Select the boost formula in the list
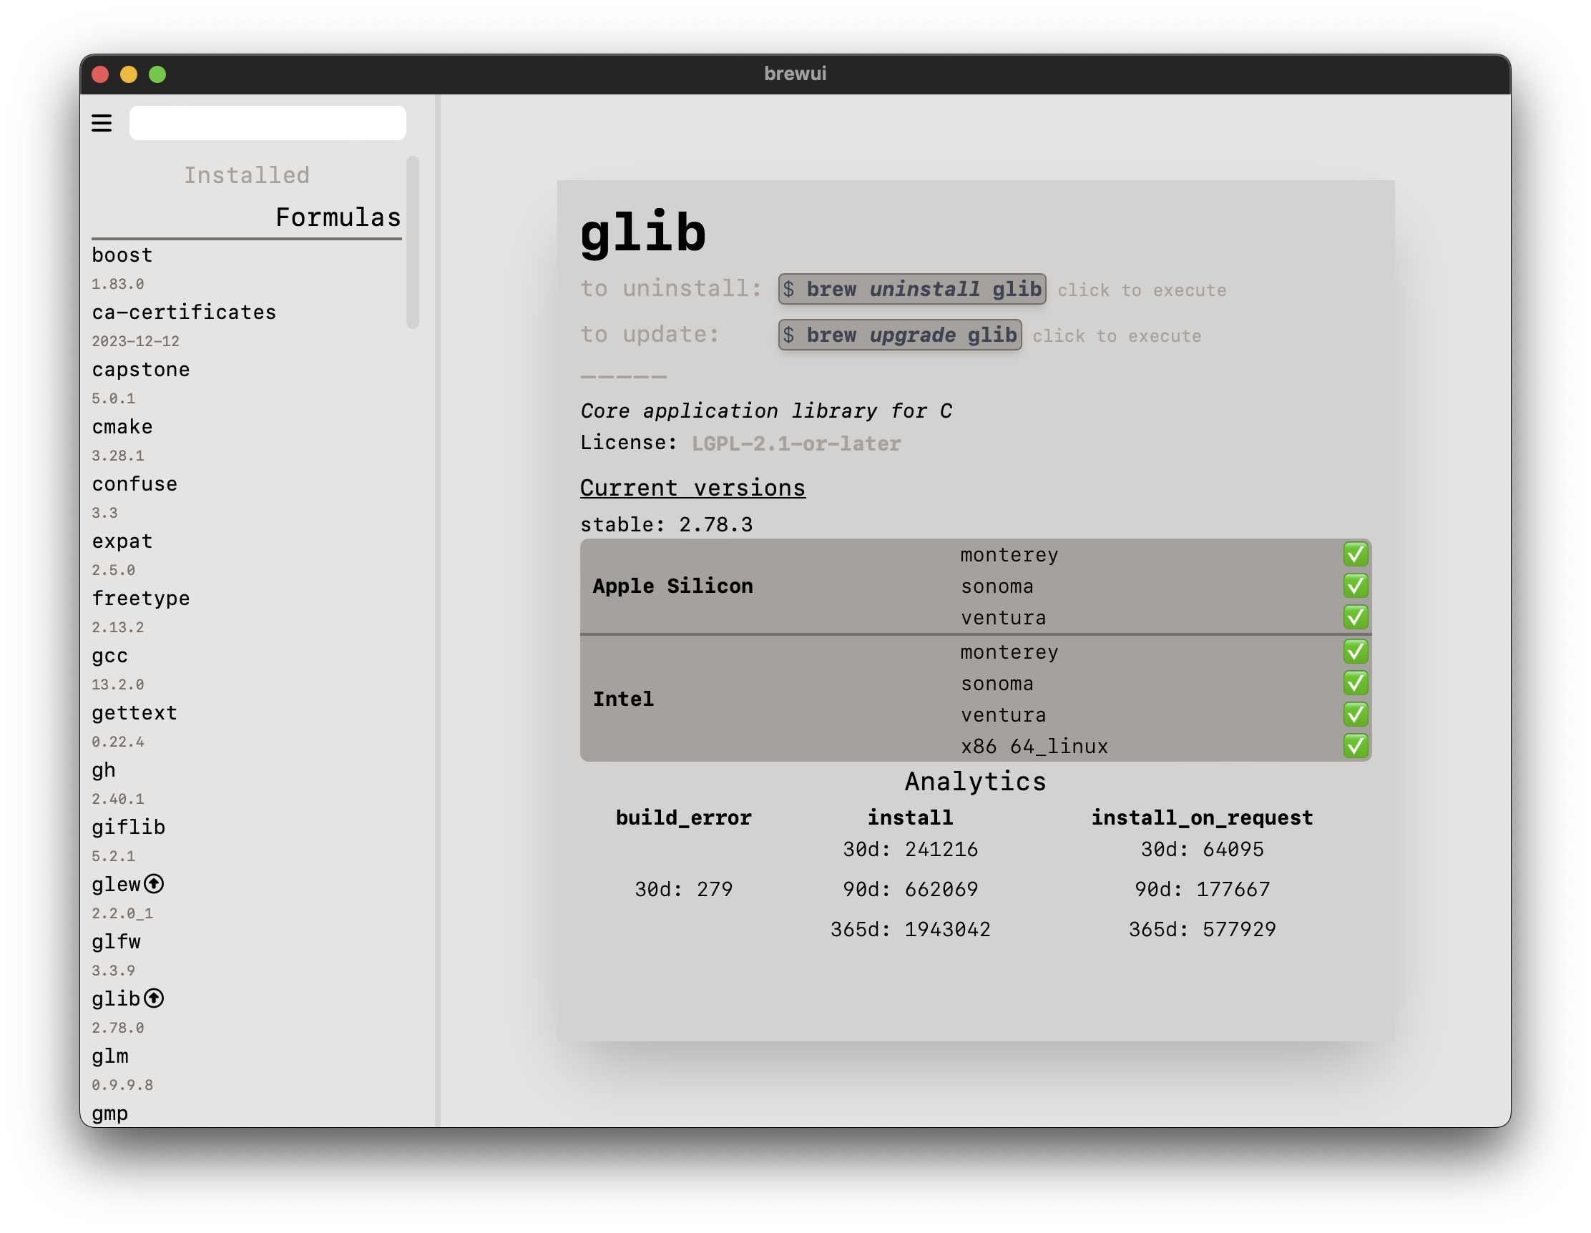The image size is (1591, 1233). [122, 255]
